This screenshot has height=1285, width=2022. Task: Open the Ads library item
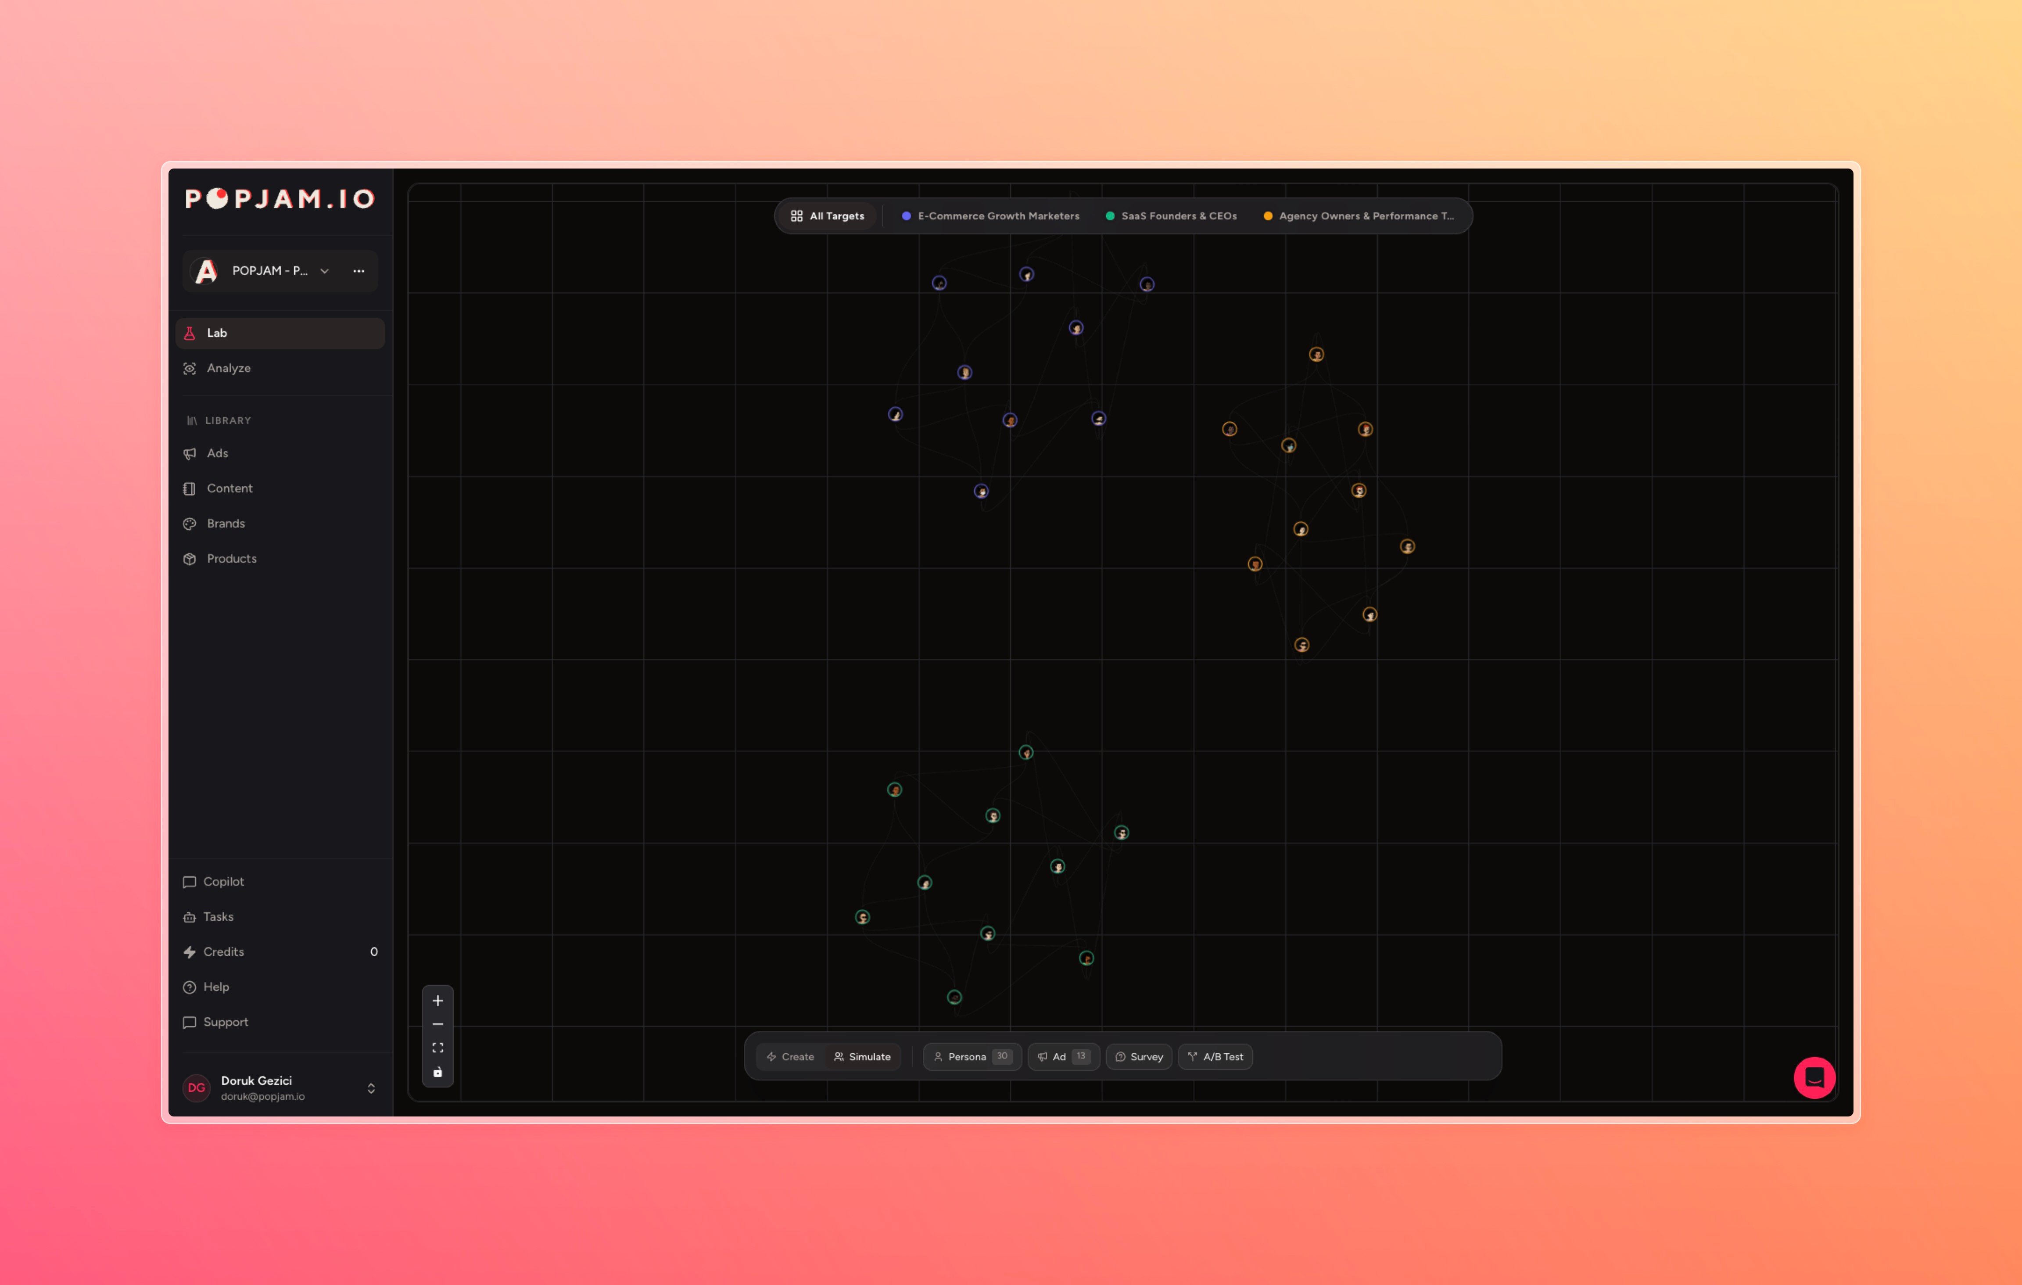tap(218, 453)
